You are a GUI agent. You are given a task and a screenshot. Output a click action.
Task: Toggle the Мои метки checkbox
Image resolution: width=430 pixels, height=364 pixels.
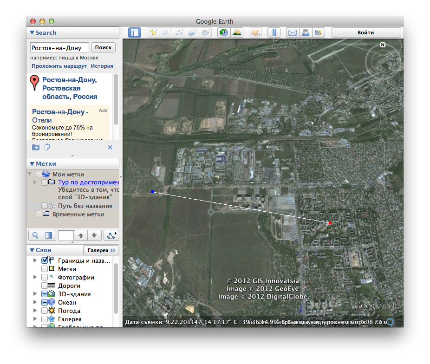[x=39, y=174]
